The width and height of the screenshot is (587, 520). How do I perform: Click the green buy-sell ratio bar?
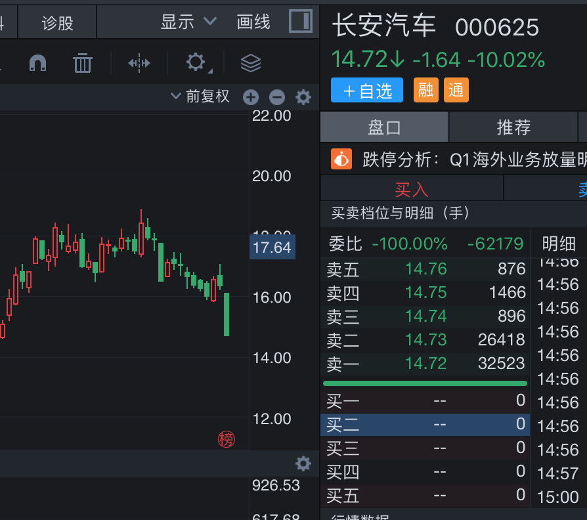[425, 383]
